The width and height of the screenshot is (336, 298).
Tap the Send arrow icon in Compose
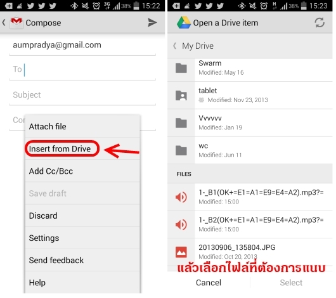[152, 23]
